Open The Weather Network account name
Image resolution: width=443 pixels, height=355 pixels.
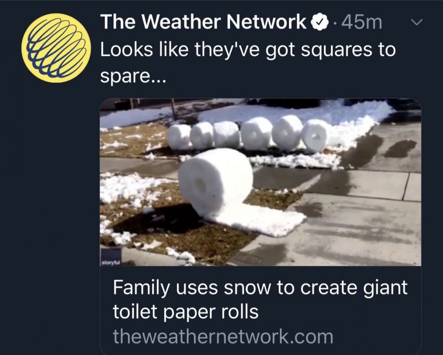(x=203, y=23)
